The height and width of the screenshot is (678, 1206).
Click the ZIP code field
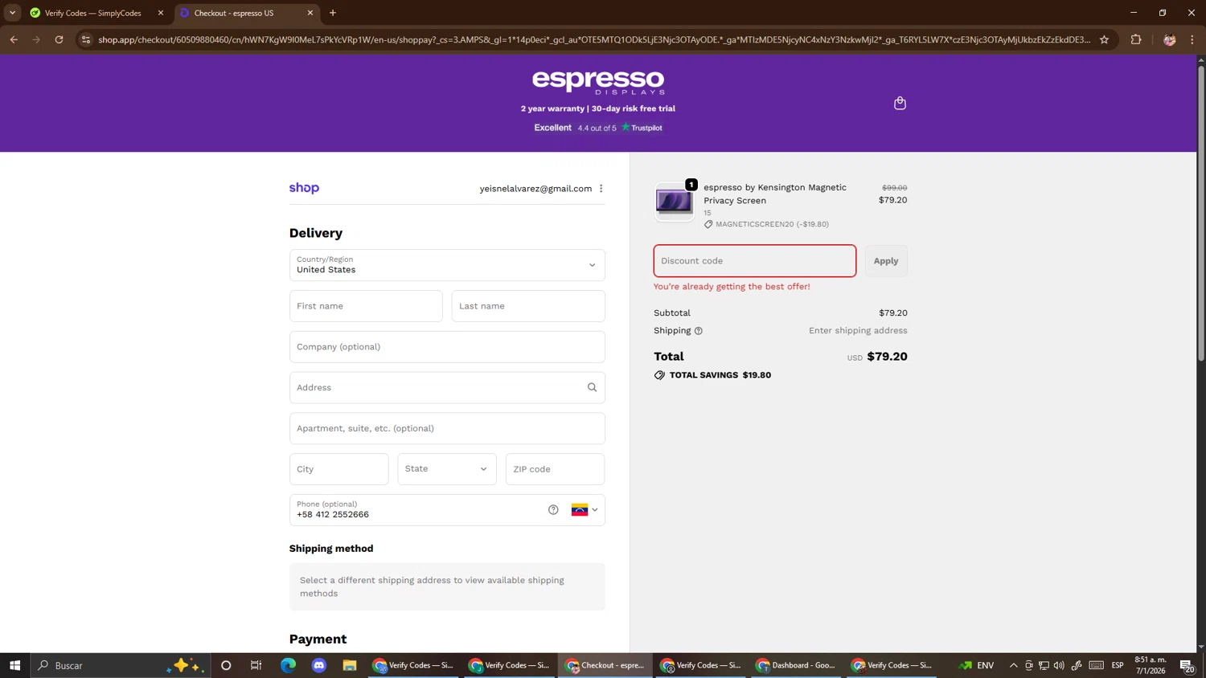click(555, 469)
